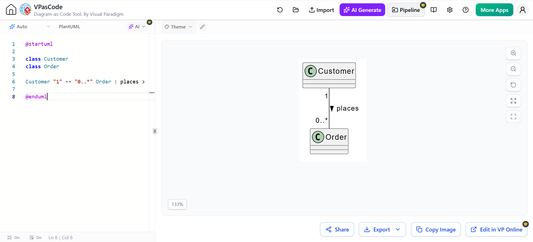The image size is (533, 242).
Task: Open the AI menu in editor toolbar
Action: 137,27
